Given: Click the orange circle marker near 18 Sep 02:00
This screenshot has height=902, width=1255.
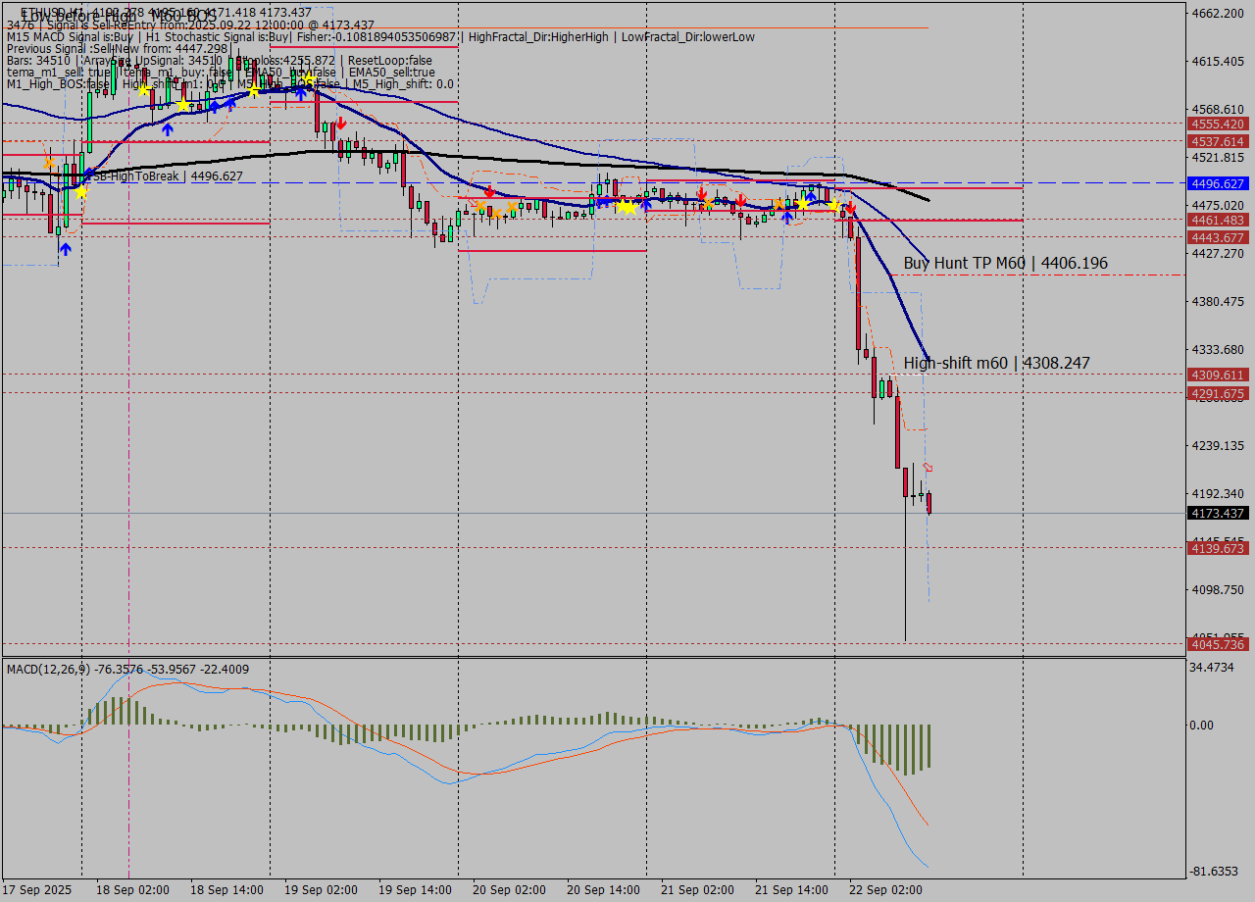Looking at the screenshot, I should (x=50, y=162).
